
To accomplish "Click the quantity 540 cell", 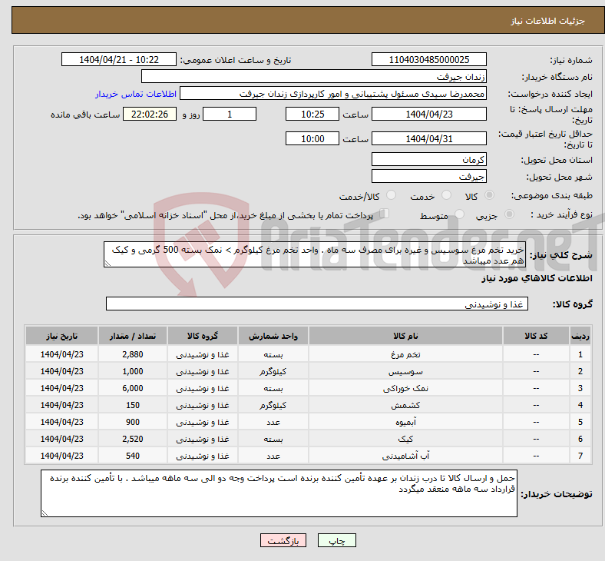I will click(x=133, y=456).
